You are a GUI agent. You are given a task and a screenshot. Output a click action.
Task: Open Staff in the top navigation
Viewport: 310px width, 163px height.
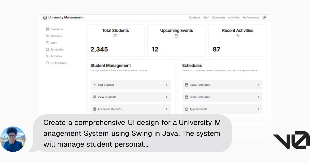pyautogui.click(x=206, y=18)
